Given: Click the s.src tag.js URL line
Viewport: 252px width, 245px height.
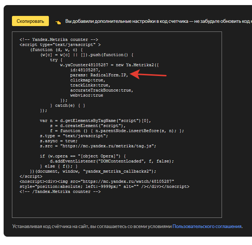Looking at the screenshot, I should coord(98,146).
